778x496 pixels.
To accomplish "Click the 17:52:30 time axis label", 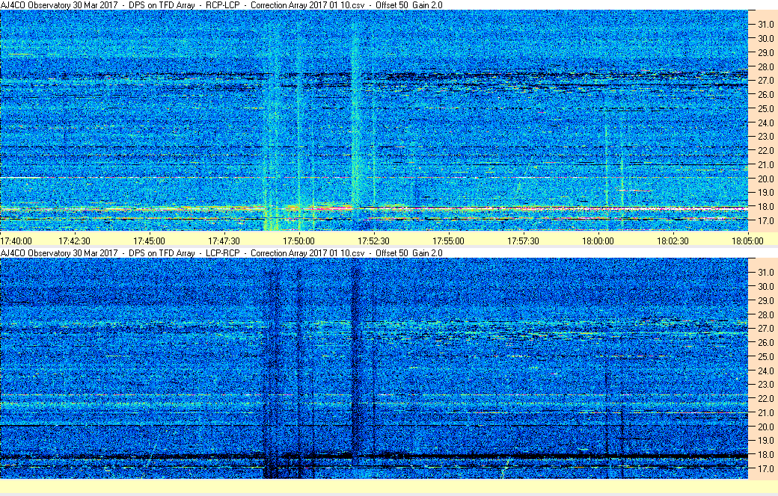I will click(x=374, y=241).
